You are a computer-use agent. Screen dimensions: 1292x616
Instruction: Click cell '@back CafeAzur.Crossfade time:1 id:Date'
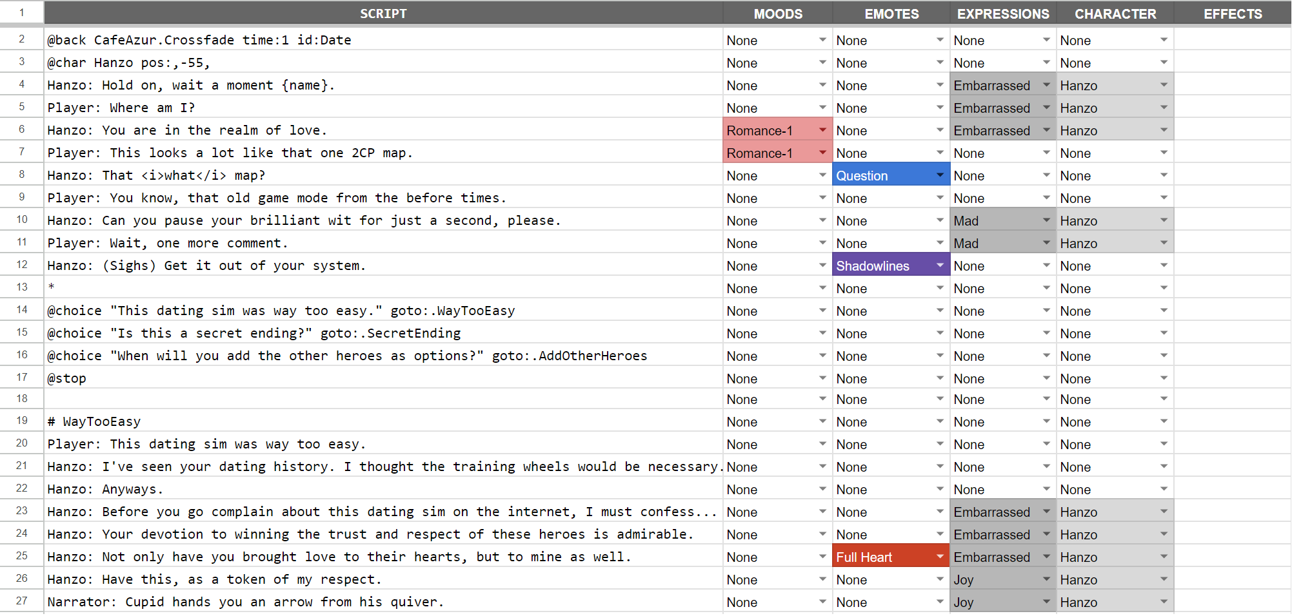coord(383,40)
